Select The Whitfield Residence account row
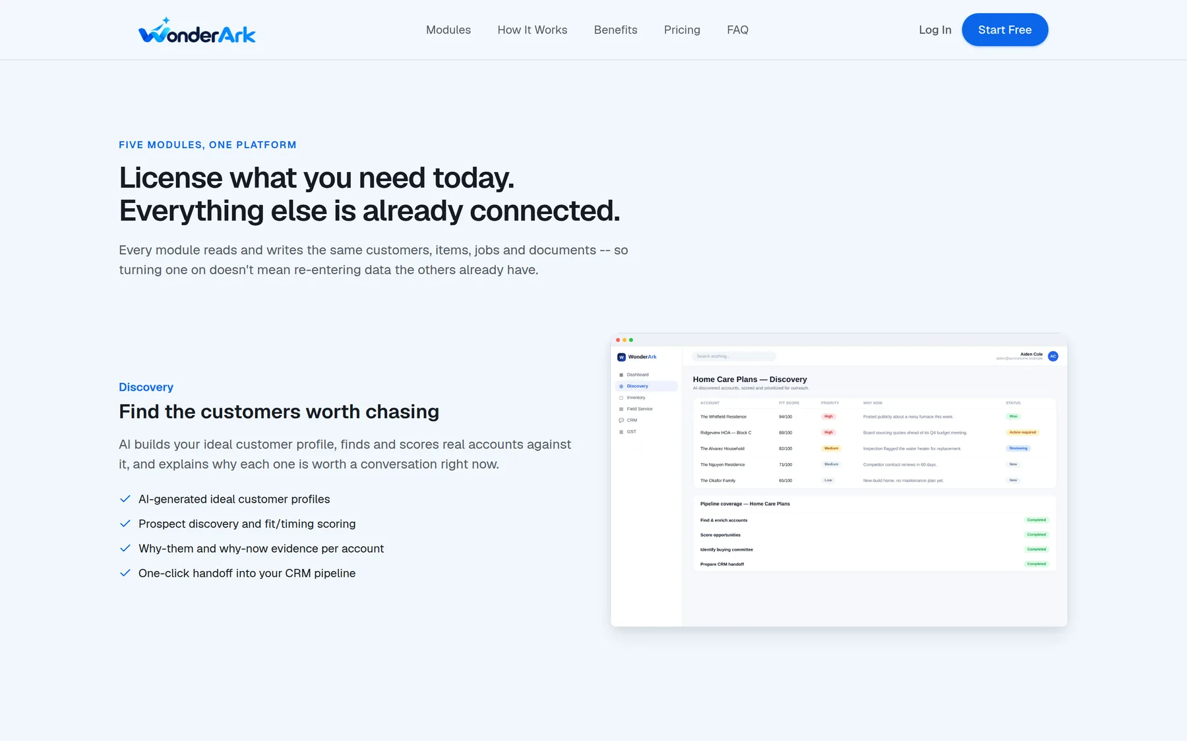Screen dimensions: 1187x741 point(874,416)
